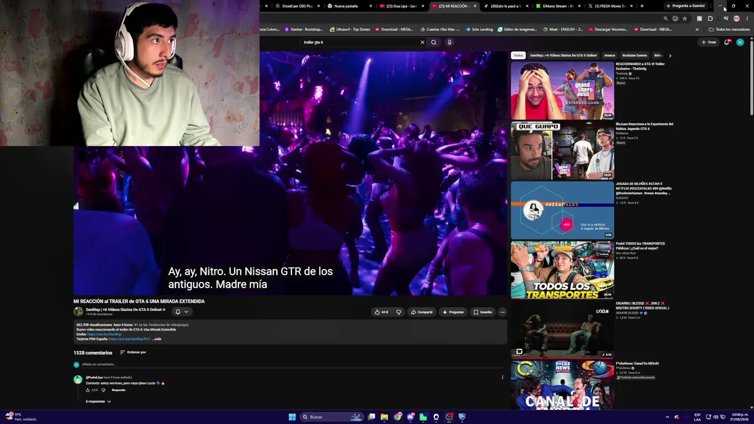Open the QUE GUAPO video thumbnail
The width and height of the screenshot is (754, 424).
coord(562,150)
